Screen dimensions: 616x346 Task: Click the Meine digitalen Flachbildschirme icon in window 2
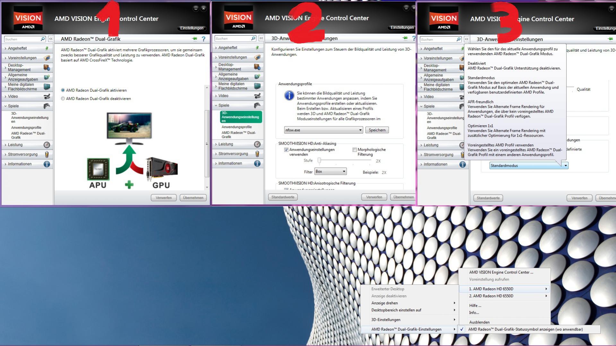pyautogui.click(x=257, y=86)
